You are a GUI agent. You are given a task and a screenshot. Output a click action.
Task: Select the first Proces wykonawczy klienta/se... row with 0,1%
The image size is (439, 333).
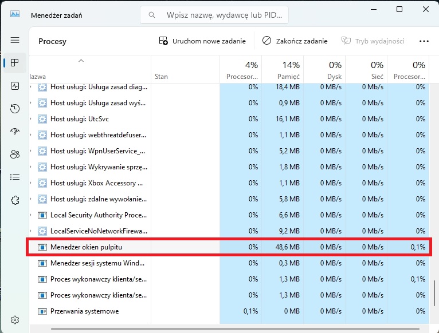click(x=229, y=279)
